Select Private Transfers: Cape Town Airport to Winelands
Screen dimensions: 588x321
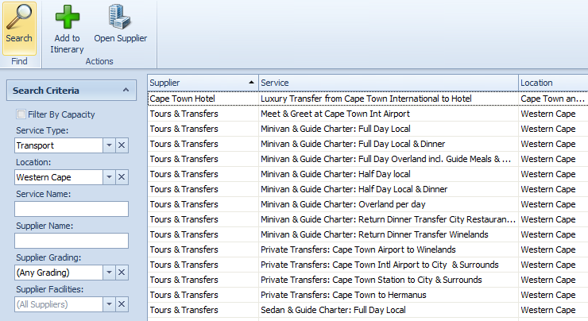pyautogui.click(x=388, y=249)
